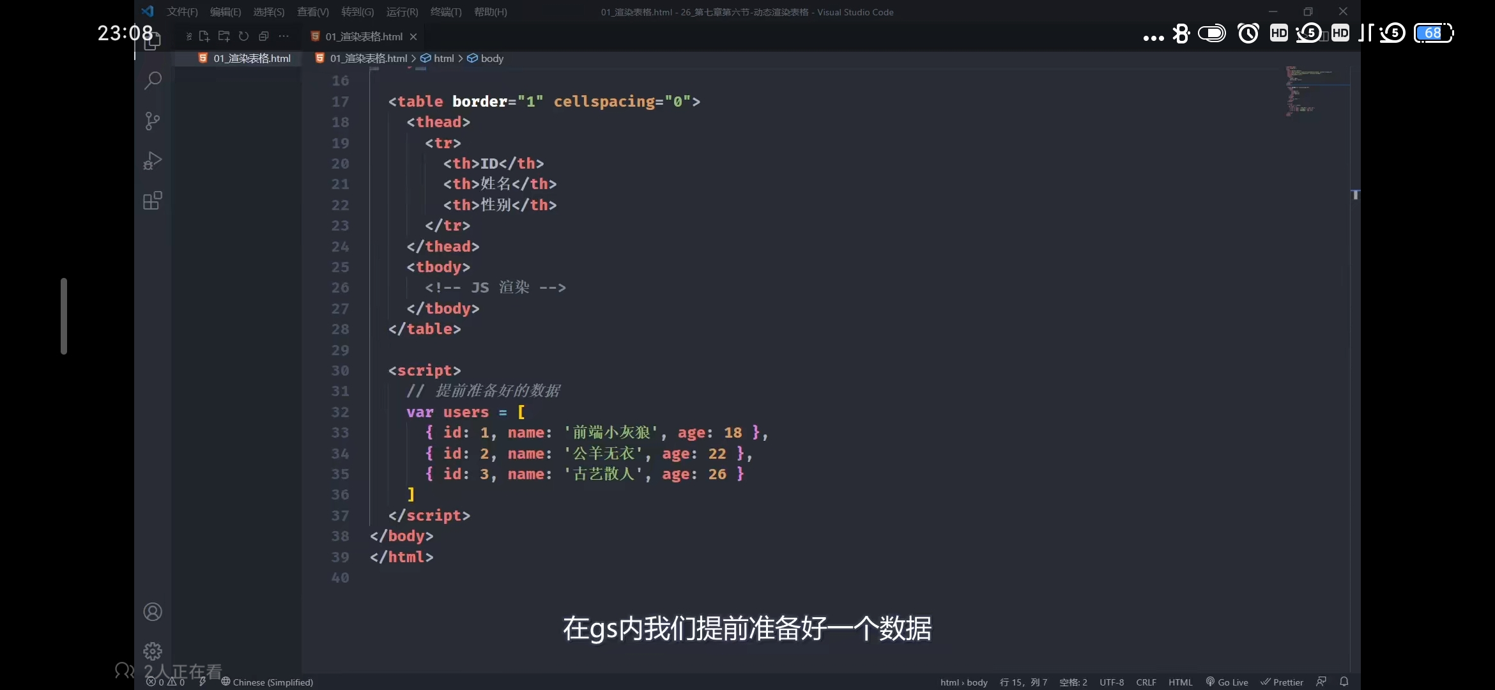Click Prettier formatter status item
The image size is (1495, 690).
pos(1282,682)
